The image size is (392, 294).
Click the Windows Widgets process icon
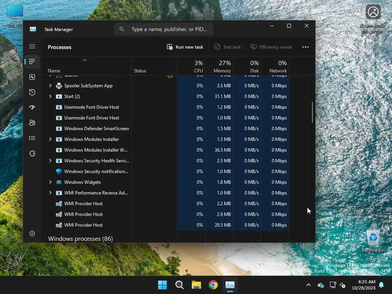(59, 182)
